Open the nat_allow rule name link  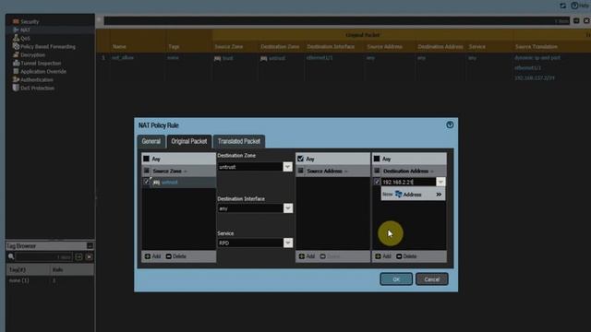pyautogui.click(x=123, y=58)
